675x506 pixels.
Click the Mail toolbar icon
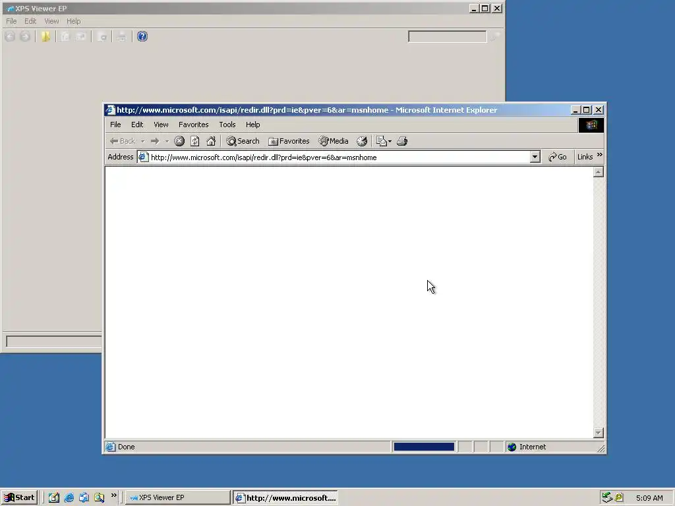381,141
